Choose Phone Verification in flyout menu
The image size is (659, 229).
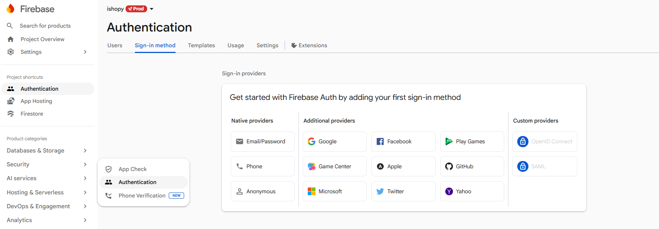coord(144,196)
